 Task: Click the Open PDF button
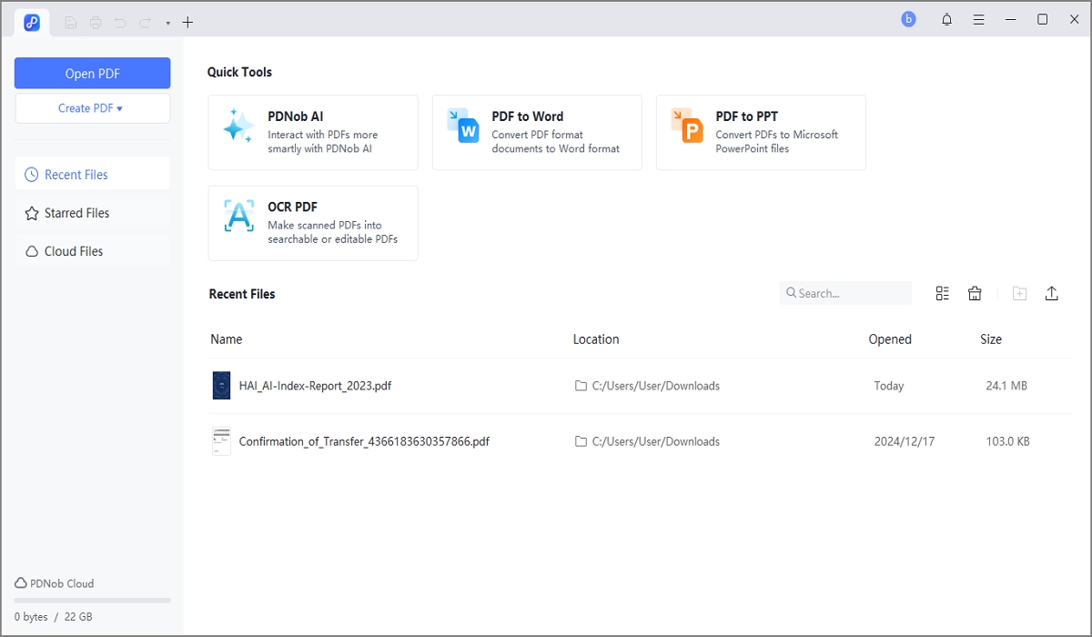tap(92, 73)
